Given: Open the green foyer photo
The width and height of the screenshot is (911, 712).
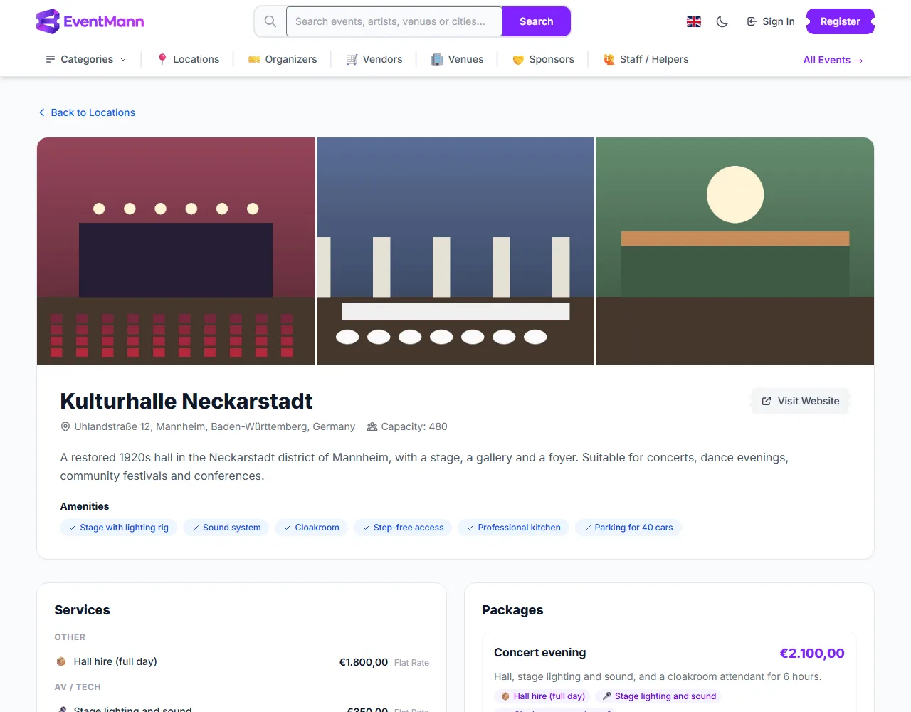Looking at the screenshot, I should [x=734, y=251].
